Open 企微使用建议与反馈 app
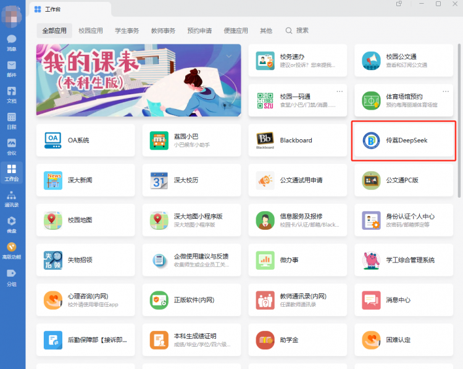Viewport: 463px width, 369px height. pyautogui.click(x=191, y=260)
